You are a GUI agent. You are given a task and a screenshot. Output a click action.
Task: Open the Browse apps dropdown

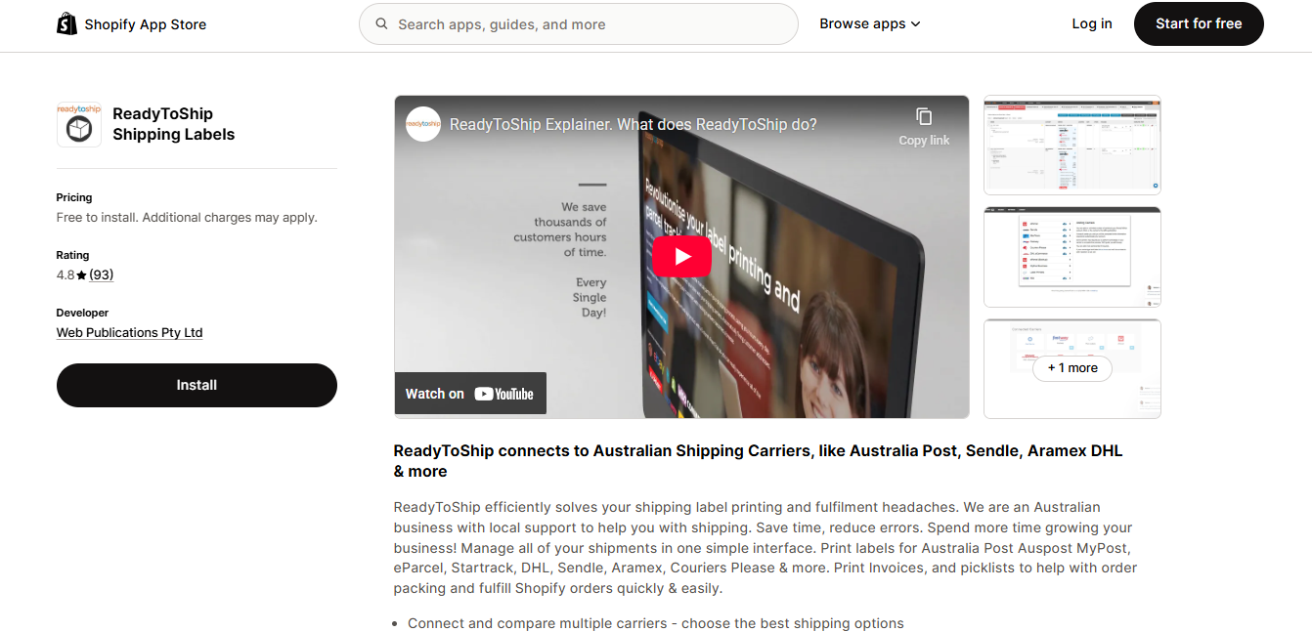863,23
